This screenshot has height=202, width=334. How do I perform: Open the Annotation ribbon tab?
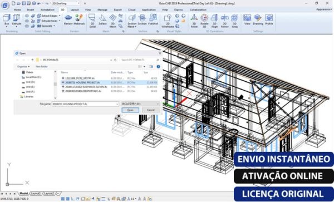tap(47, 10)
